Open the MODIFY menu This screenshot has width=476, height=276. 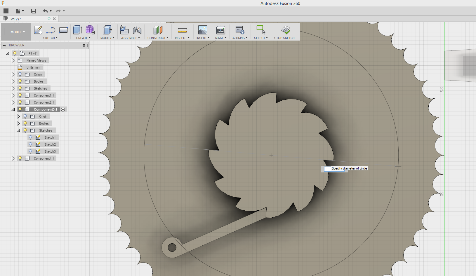[x=107, y=38]
